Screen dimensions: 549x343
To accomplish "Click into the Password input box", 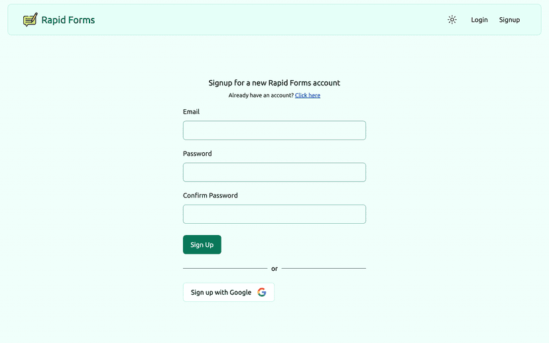I will click(x=274, y=172).
